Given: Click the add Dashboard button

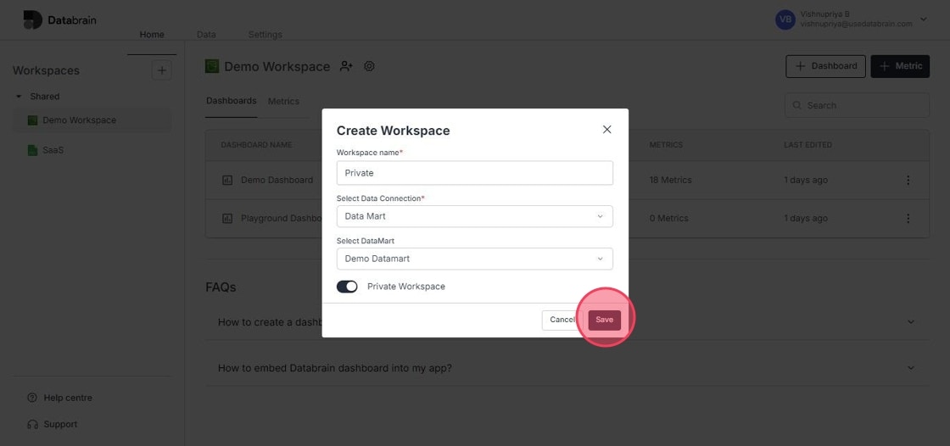Looking at the screenshot, I should pos(826,66).
